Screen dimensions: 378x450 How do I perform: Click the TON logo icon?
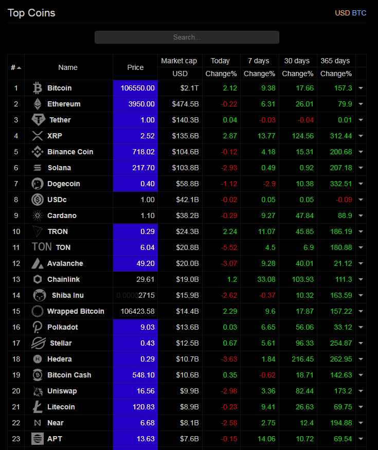[42, 247]
